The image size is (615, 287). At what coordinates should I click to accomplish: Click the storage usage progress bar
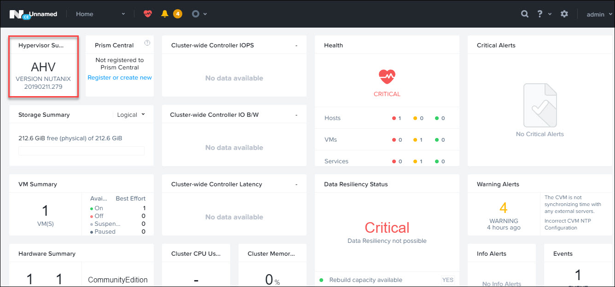pos(81,151)
